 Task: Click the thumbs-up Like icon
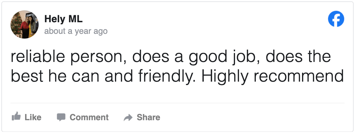pyautogui.click(x=16, y=117)
